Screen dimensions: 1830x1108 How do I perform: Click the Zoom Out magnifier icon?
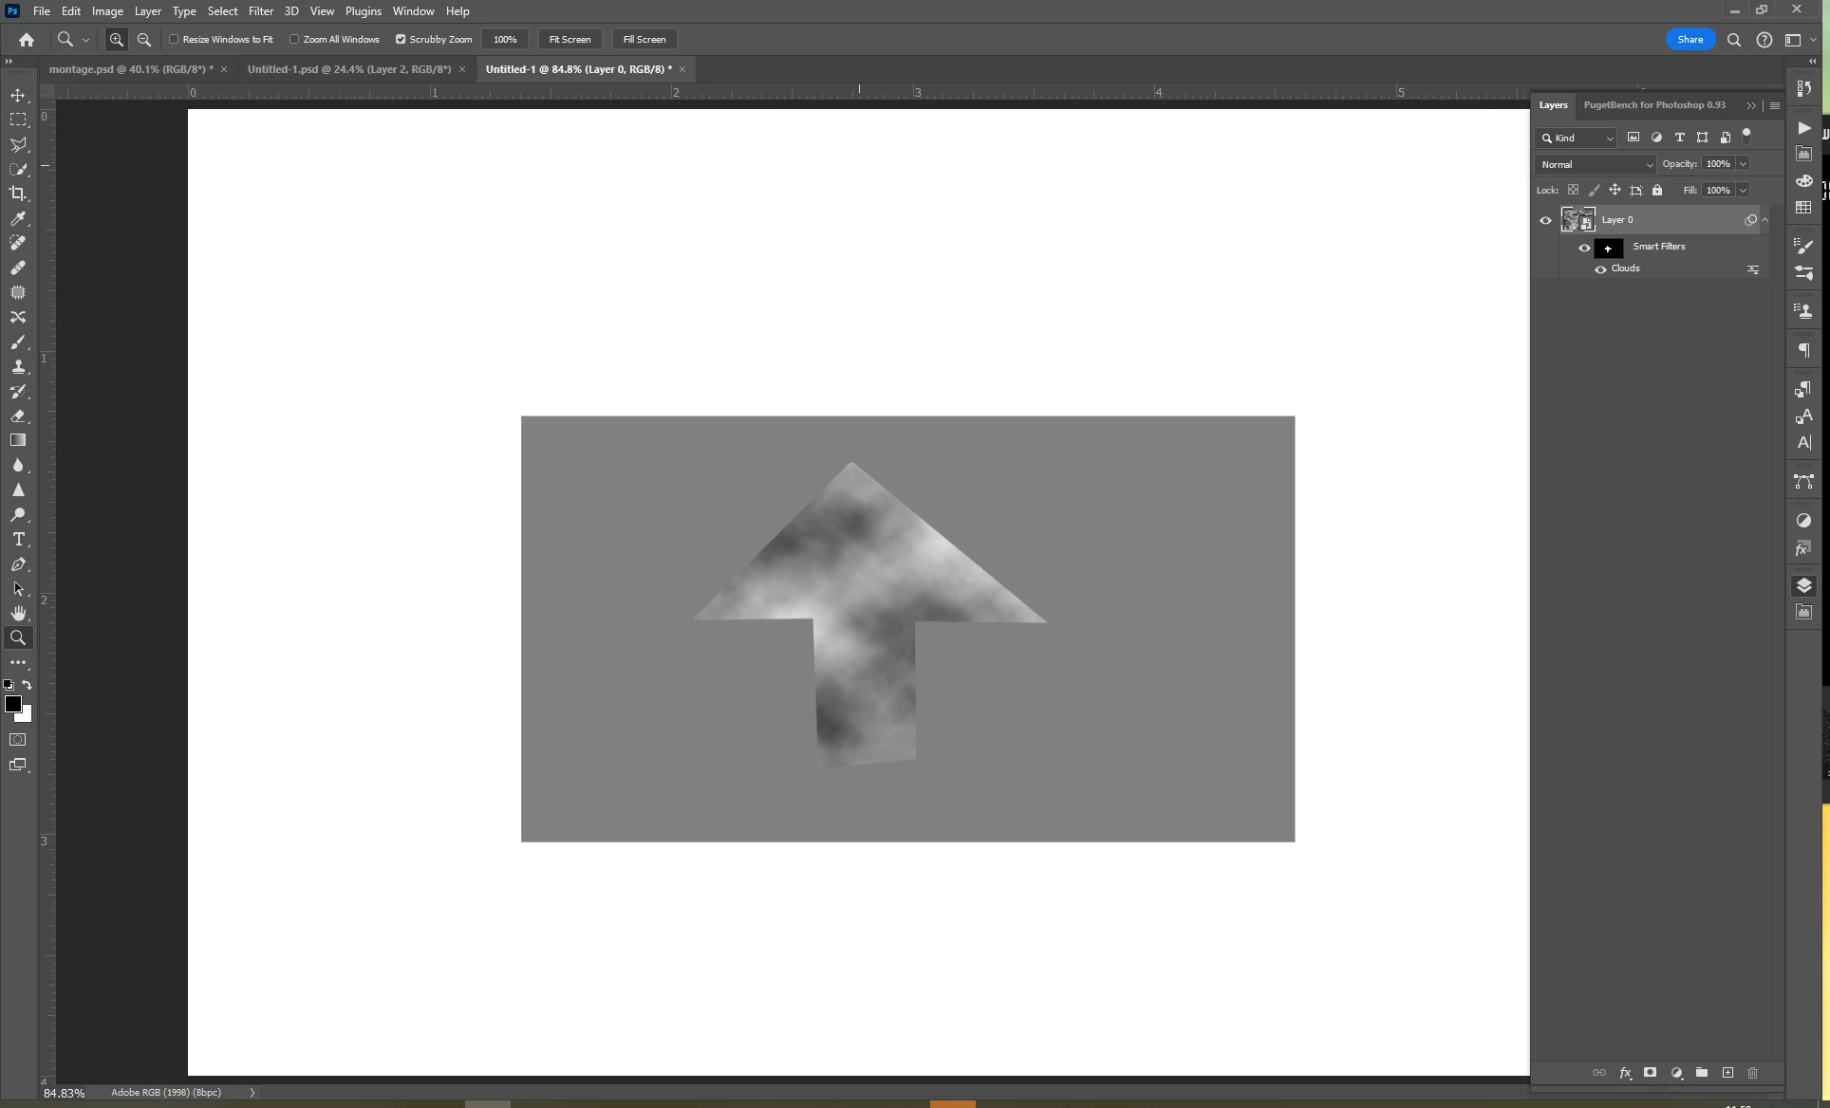click(x=144, y=40)
